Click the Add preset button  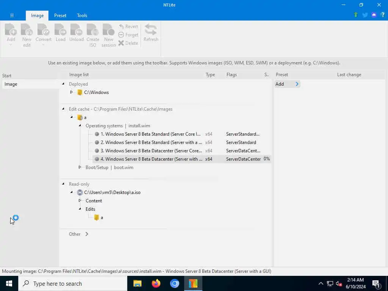pos(287,84)
